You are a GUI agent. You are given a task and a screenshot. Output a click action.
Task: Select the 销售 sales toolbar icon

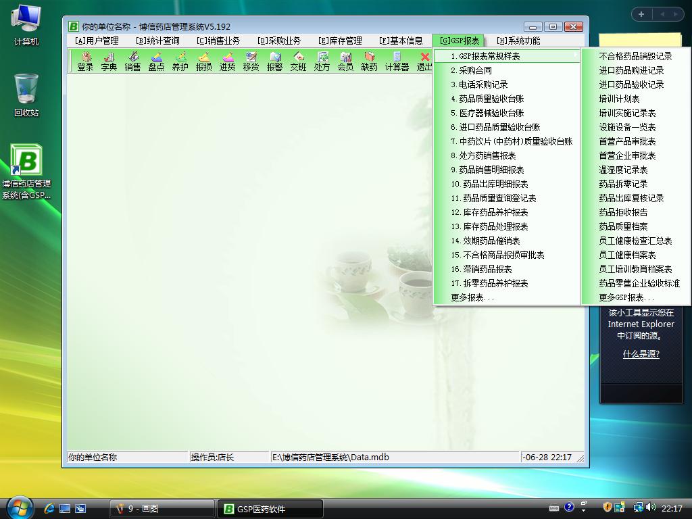pos(132,61)
